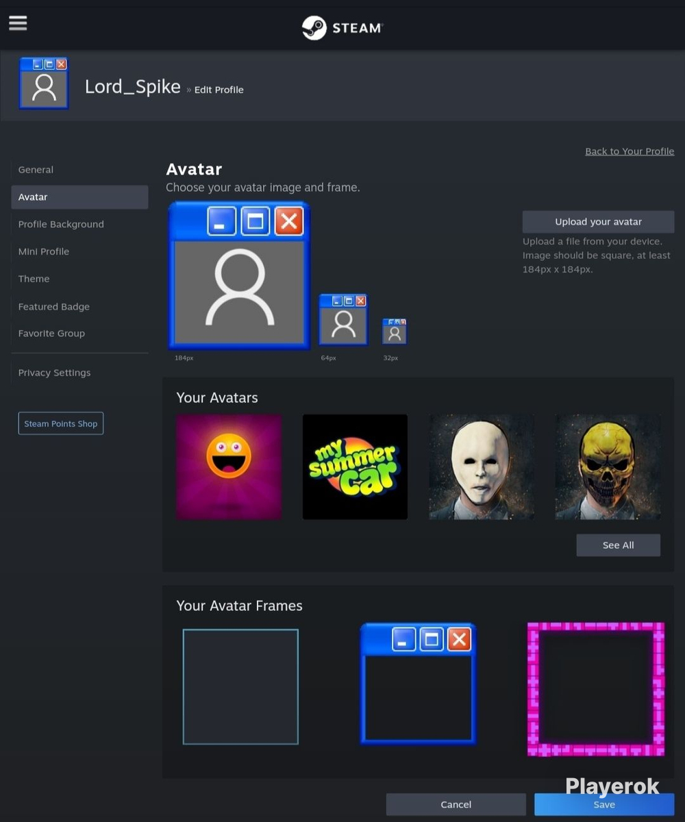The width and height of the screenshot is (685, 822).
Task: Click the Cancel button
Action: (456, 804)
